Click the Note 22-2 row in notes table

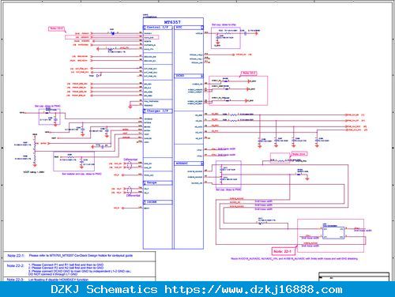coord(79,269)
